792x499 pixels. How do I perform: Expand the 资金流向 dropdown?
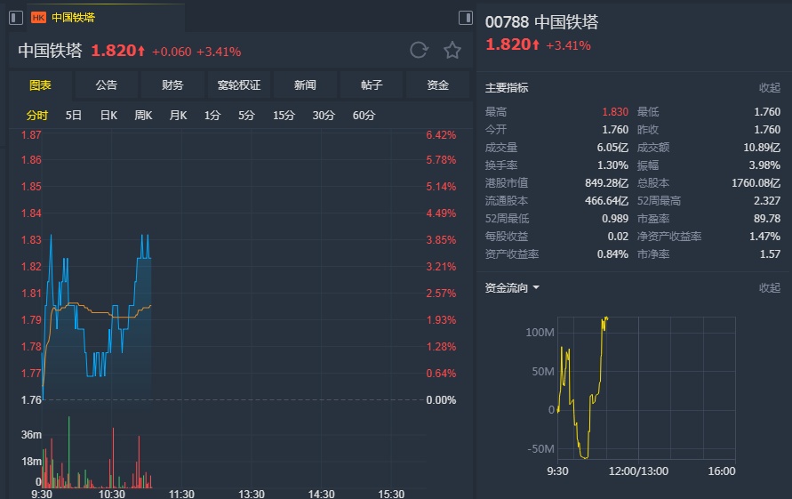tap(536, 288)
